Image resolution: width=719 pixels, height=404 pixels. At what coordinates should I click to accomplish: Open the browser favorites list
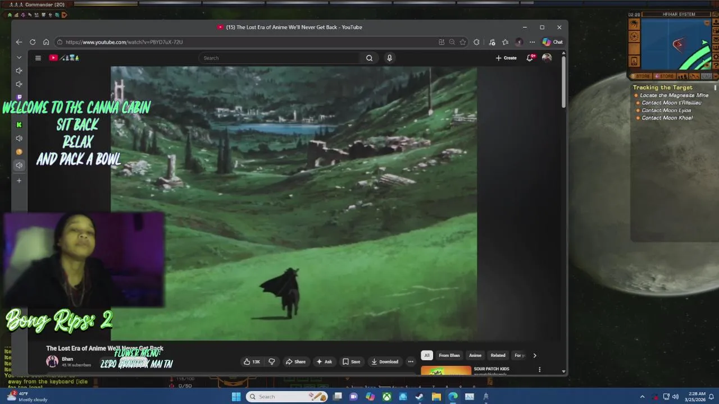506,42
